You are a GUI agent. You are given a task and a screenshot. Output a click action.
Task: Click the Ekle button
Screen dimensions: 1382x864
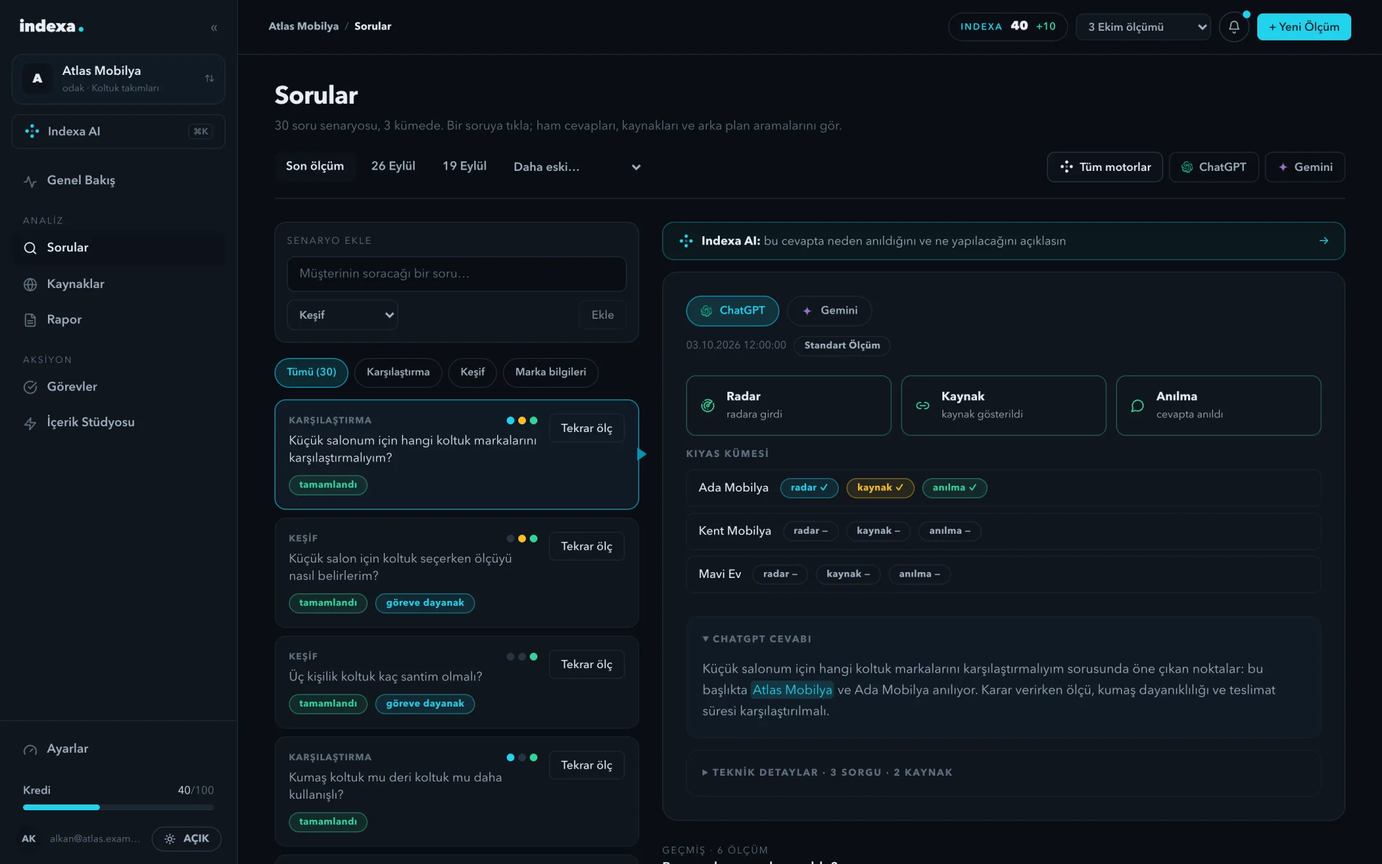point(602,315)
